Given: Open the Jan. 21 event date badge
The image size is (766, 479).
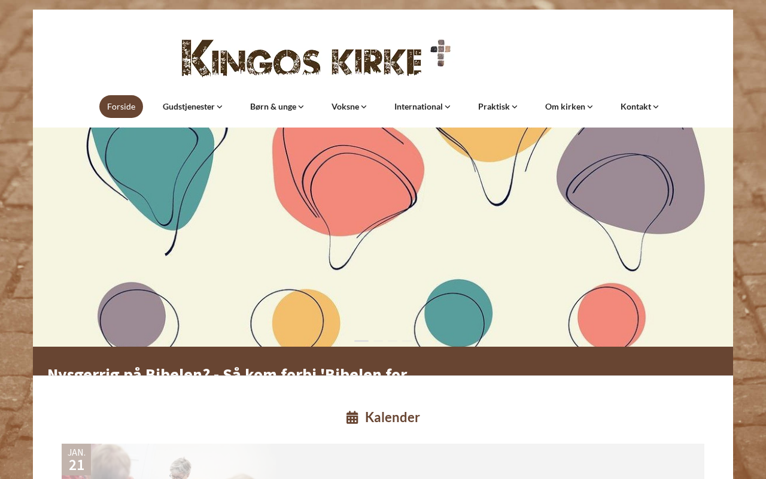Looking at the screenshot, I should pos(77,460).
